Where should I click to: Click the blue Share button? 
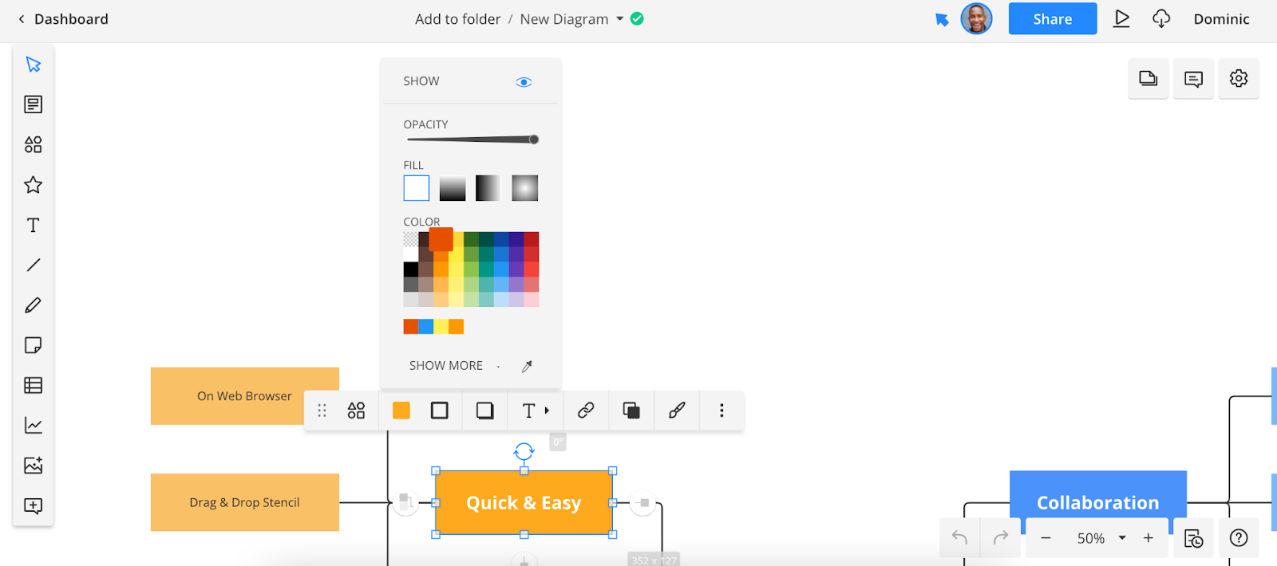pos(1052,19)
